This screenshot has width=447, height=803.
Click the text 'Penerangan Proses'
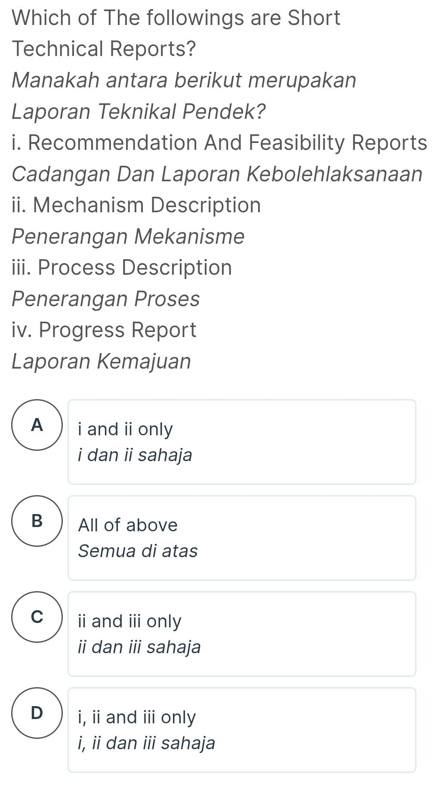coord(105,298)
